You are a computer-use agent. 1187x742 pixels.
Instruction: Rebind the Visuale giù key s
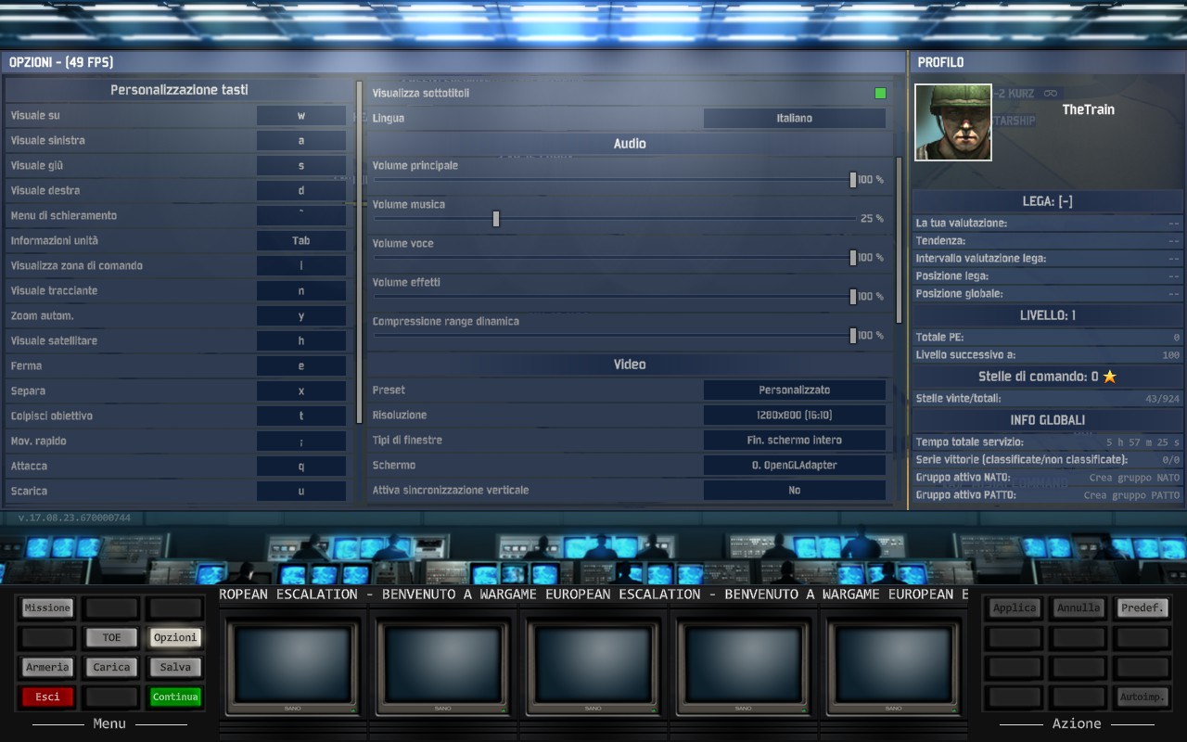coord(301,166)
